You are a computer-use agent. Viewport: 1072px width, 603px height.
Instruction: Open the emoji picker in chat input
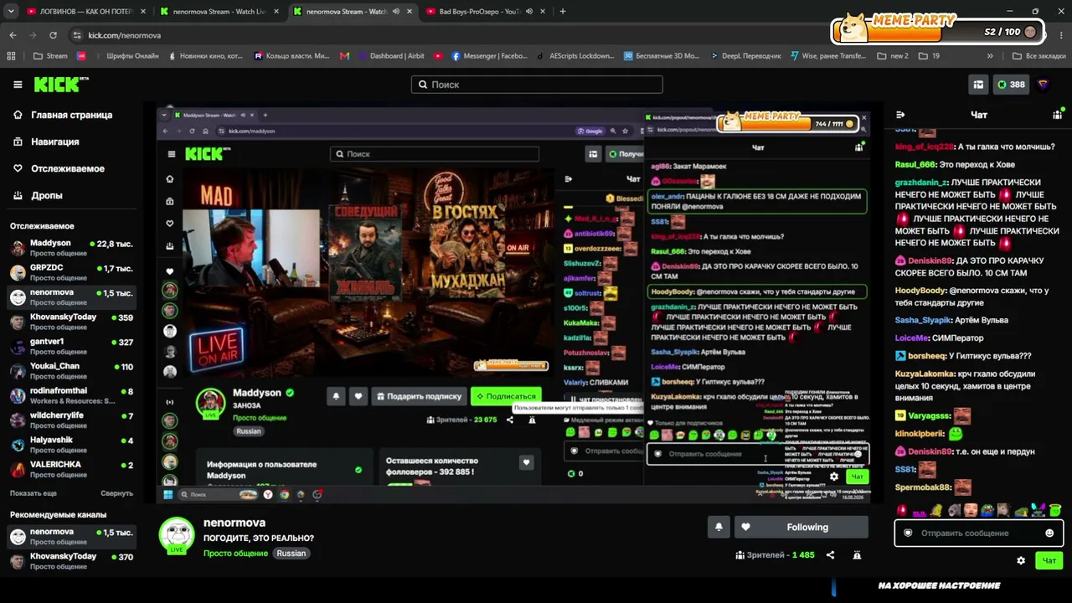[1049, 533]
